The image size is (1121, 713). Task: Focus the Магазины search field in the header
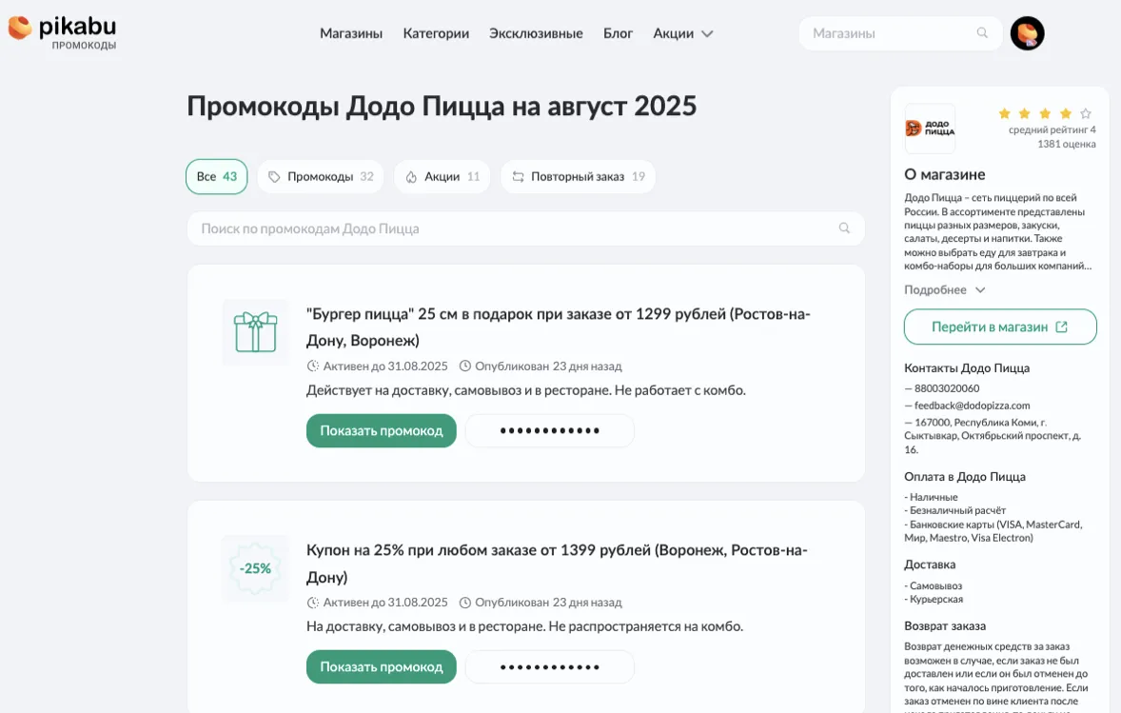click(x=901, y=33)
